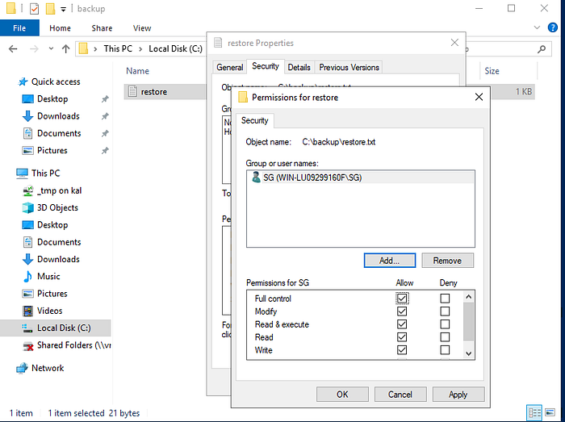Go back in File Explorer

pos(13,49)
